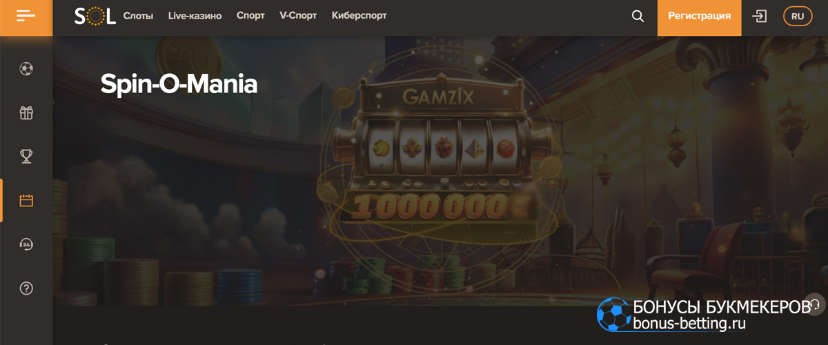Open the 24-hour support sidebar icon
The image size is (828, 345).
[x=26, y=244]
